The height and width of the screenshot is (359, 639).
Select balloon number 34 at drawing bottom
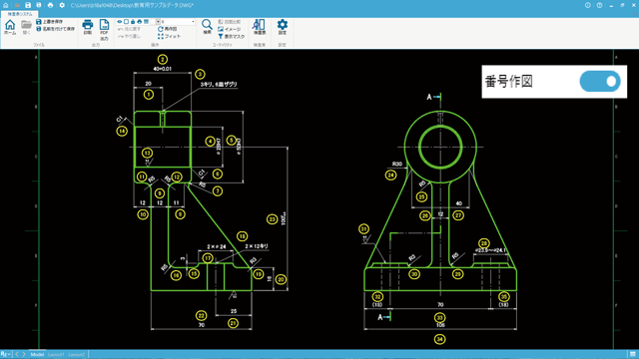[x=439, y=339]
